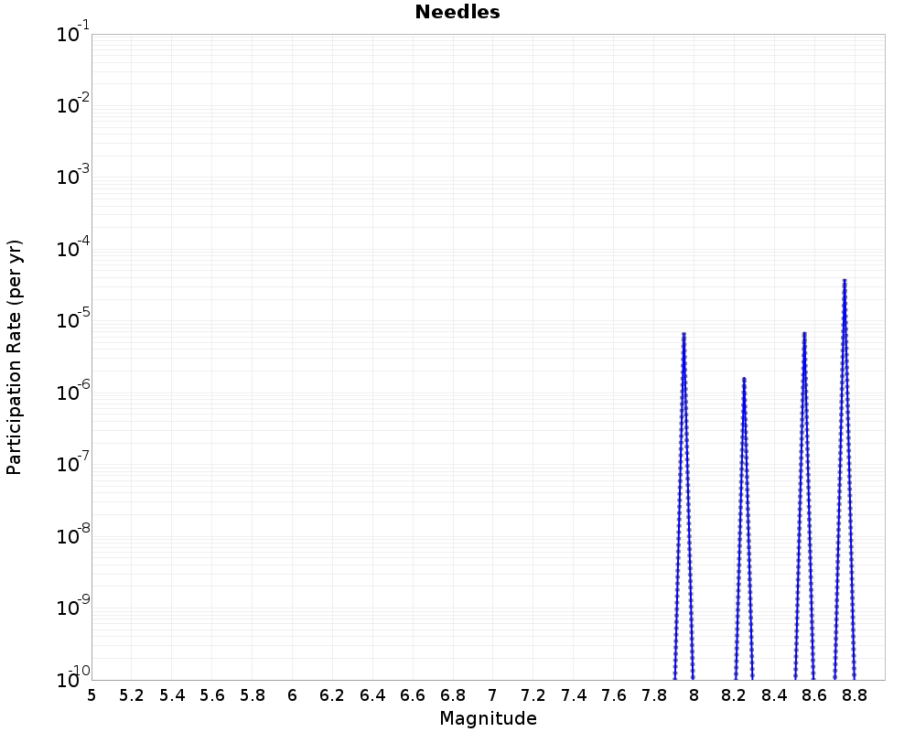Click the y-axis tick label 10^-3
915x732 pixels.
point(73,175)
